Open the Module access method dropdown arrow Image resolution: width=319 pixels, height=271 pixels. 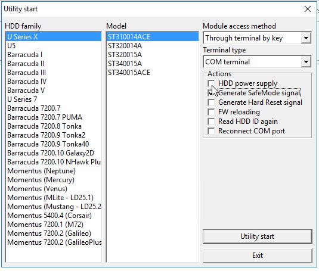[x=306, y=38]
